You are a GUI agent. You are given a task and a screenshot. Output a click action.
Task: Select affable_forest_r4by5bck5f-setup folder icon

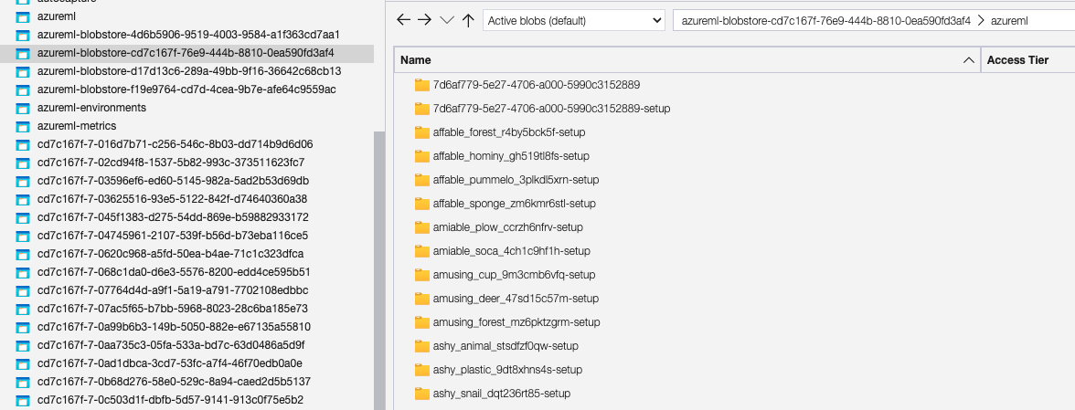coord(421,132)
